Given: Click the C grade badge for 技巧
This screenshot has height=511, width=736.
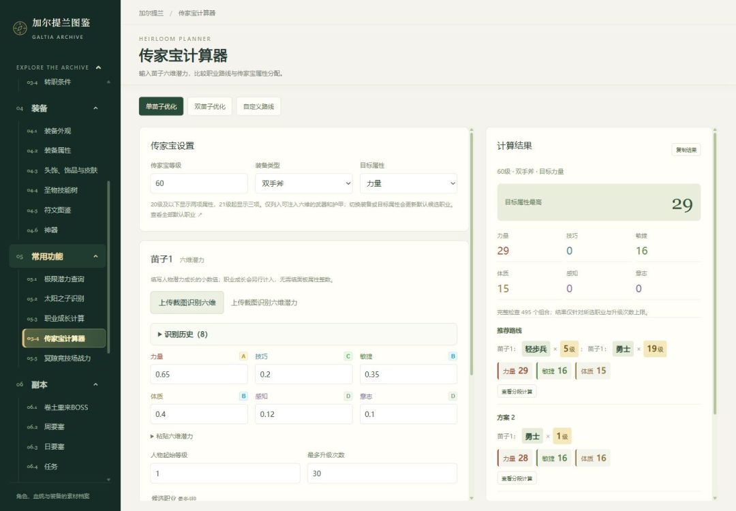Looking at the screenshot, I should click(348, 356).
